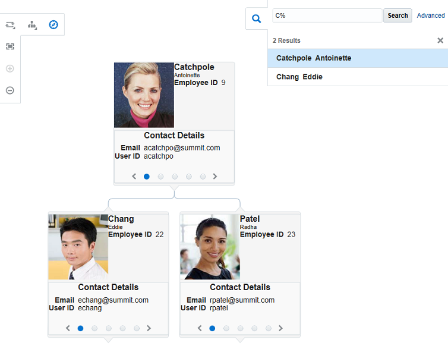Image resolution: width=448 pixels, height=349 pixels.
Task: Click Patel's photo thumbnail
Action: (x=210, y=247)
